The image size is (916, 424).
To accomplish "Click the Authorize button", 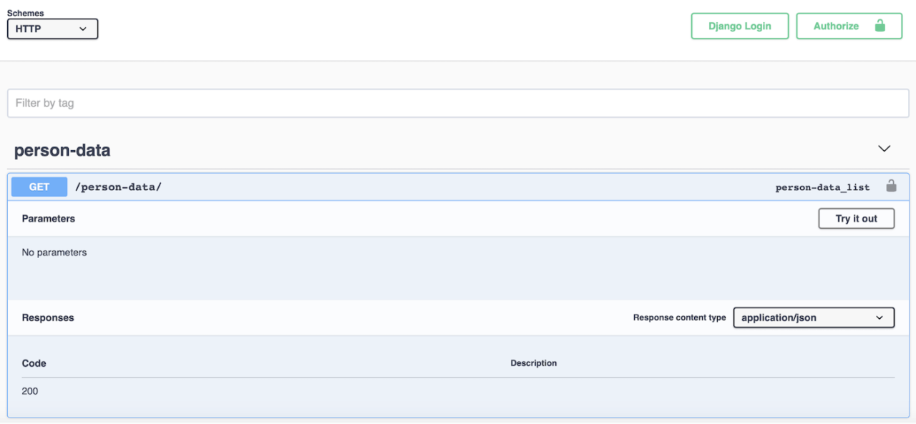I will pos(849,26).
